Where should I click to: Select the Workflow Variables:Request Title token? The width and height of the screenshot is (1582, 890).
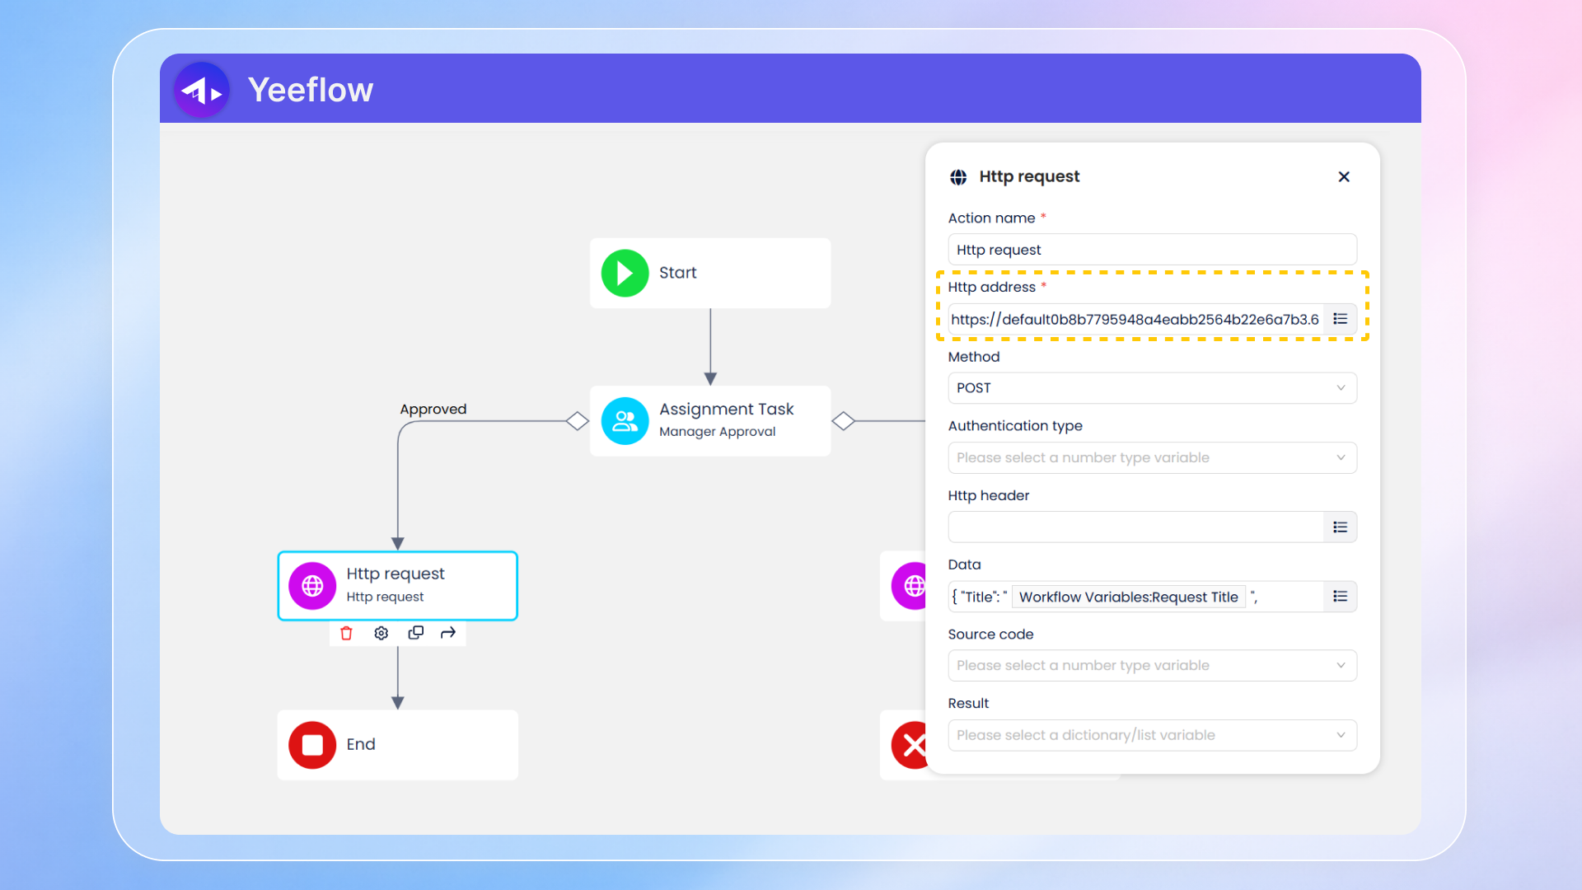coord(1128,597)
